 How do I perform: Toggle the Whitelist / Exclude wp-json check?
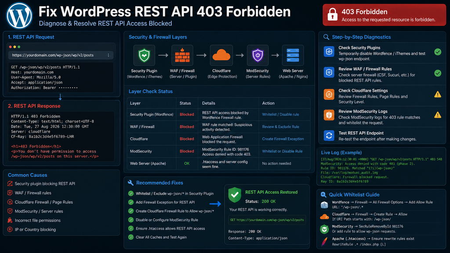[131, 193]
